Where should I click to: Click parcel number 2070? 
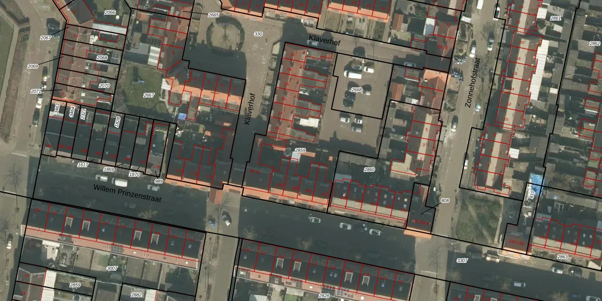pyautogui.click(x=104, y=86)
